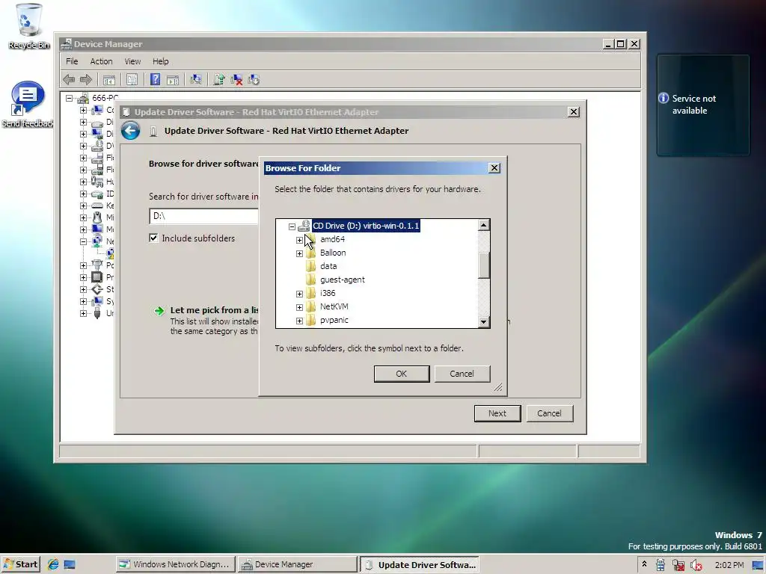Screen dimensions: 766x574
Task: Click Scan for hardware changes toolbar icon
Action: pyautogui.click(x=196, y=79)
